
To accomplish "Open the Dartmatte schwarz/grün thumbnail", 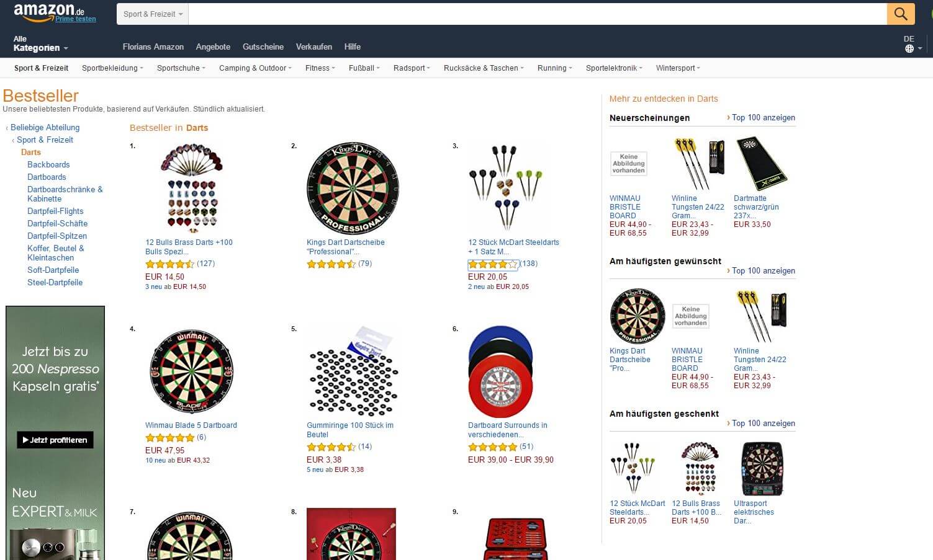I will point(762,164).
